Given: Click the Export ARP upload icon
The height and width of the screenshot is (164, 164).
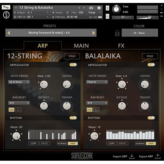Looking at the screenshot, I should (158, 156).
